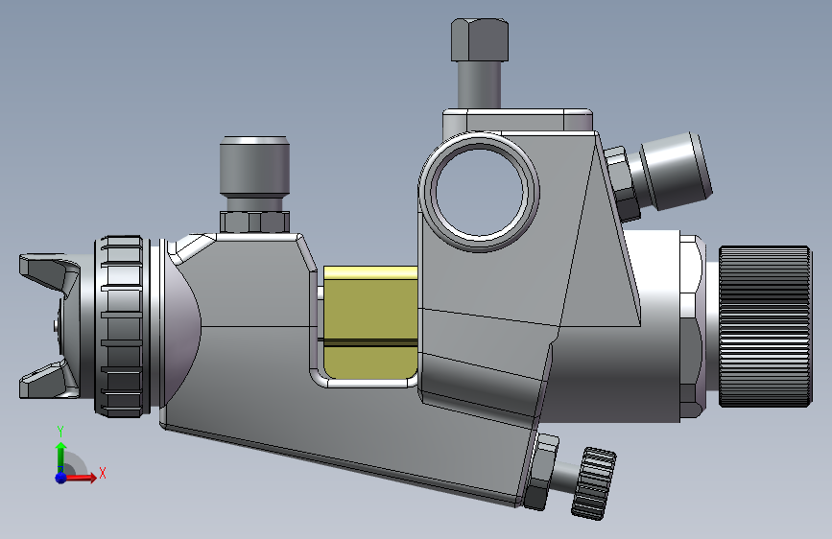
Task: Select the upper horn of the air cap
Action: click(49, 274)
